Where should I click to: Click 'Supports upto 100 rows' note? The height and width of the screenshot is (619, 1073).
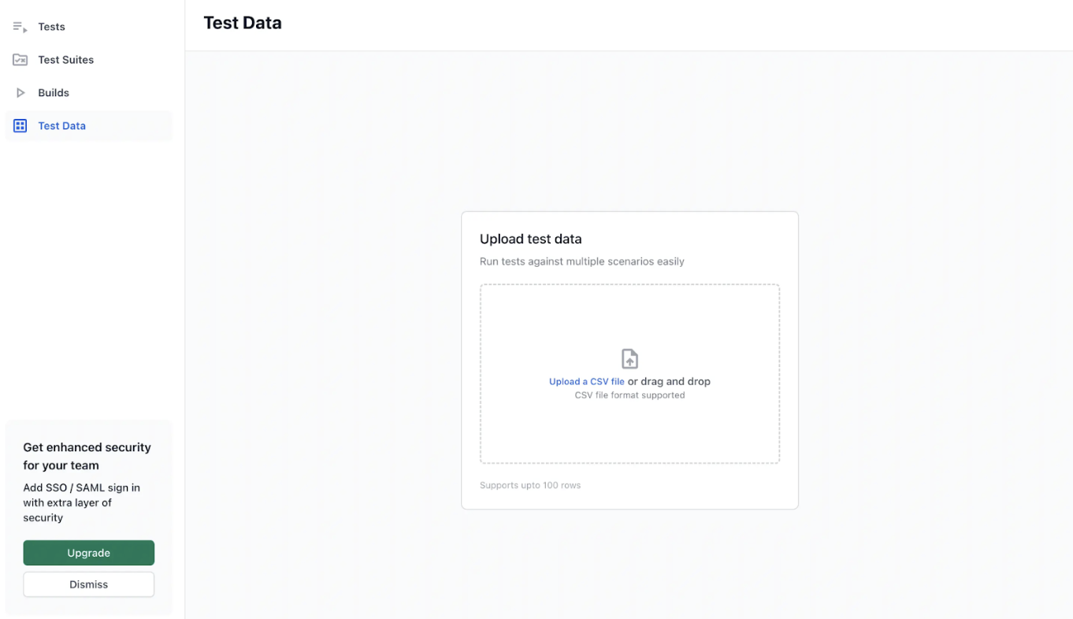click(529, 485)
